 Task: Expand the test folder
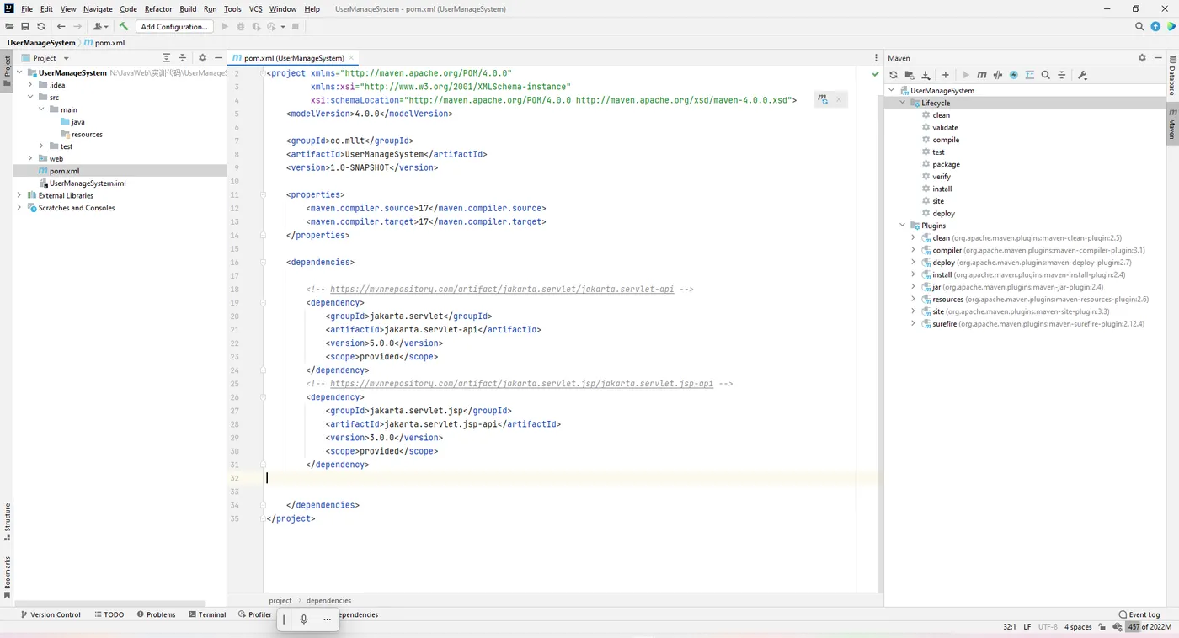[x=42, y=146]
